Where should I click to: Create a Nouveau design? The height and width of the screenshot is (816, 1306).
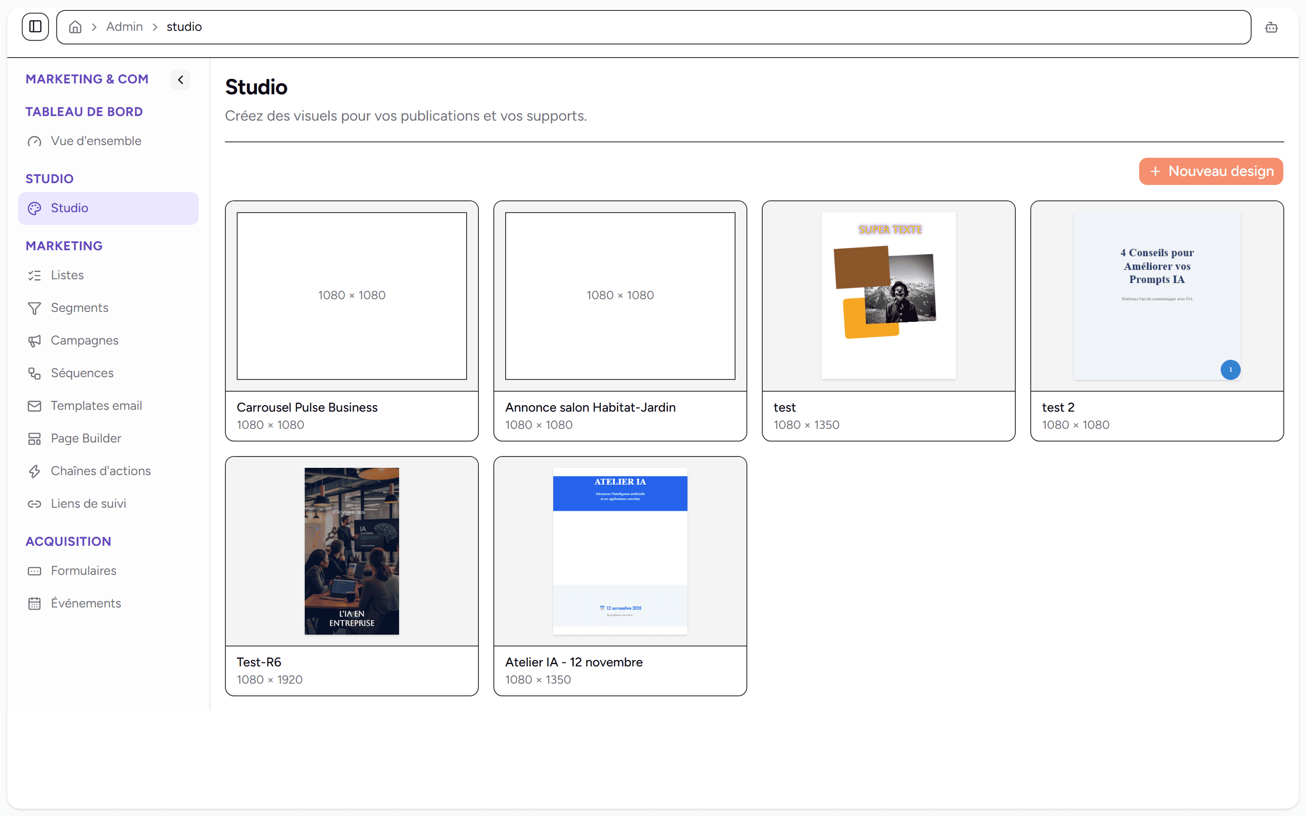tap(1210, 172)
